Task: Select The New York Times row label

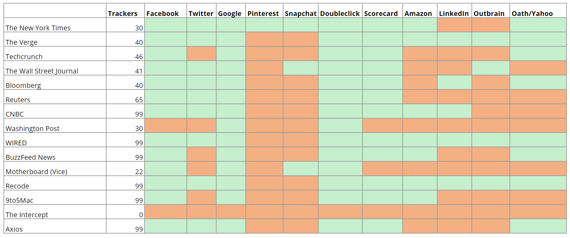Action: point(38,28)
